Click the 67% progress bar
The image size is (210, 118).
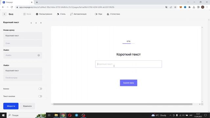[x=128, y=43]
